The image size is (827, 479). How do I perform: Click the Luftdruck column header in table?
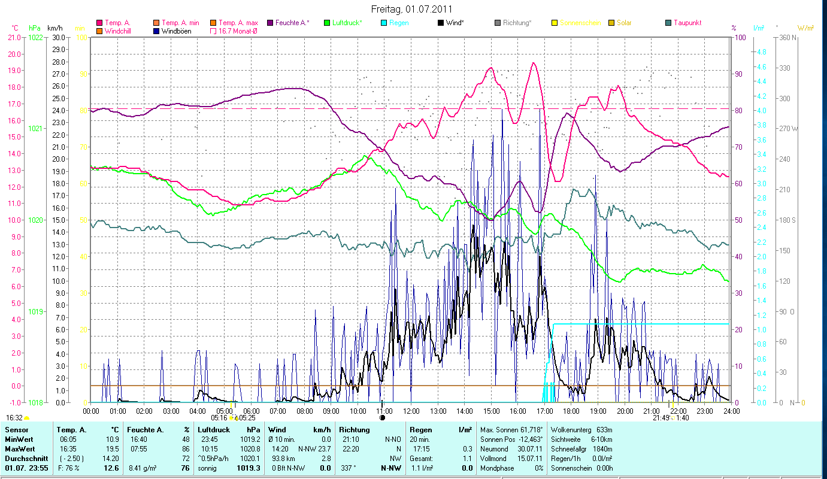coord(213,430)
